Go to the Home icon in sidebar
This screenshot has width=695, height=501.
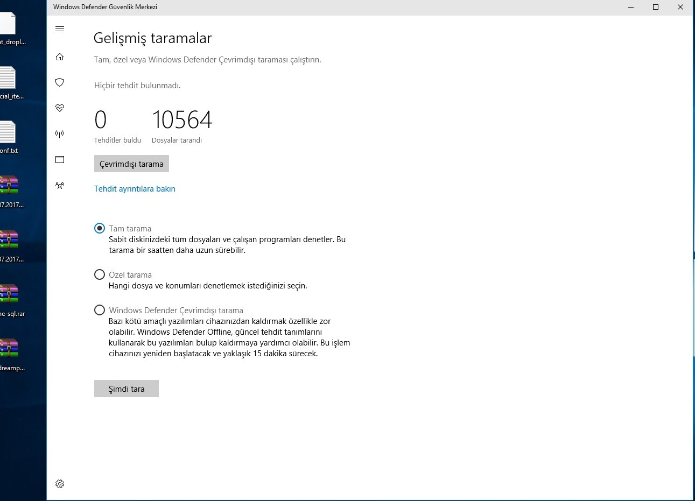tap(60, 57)
